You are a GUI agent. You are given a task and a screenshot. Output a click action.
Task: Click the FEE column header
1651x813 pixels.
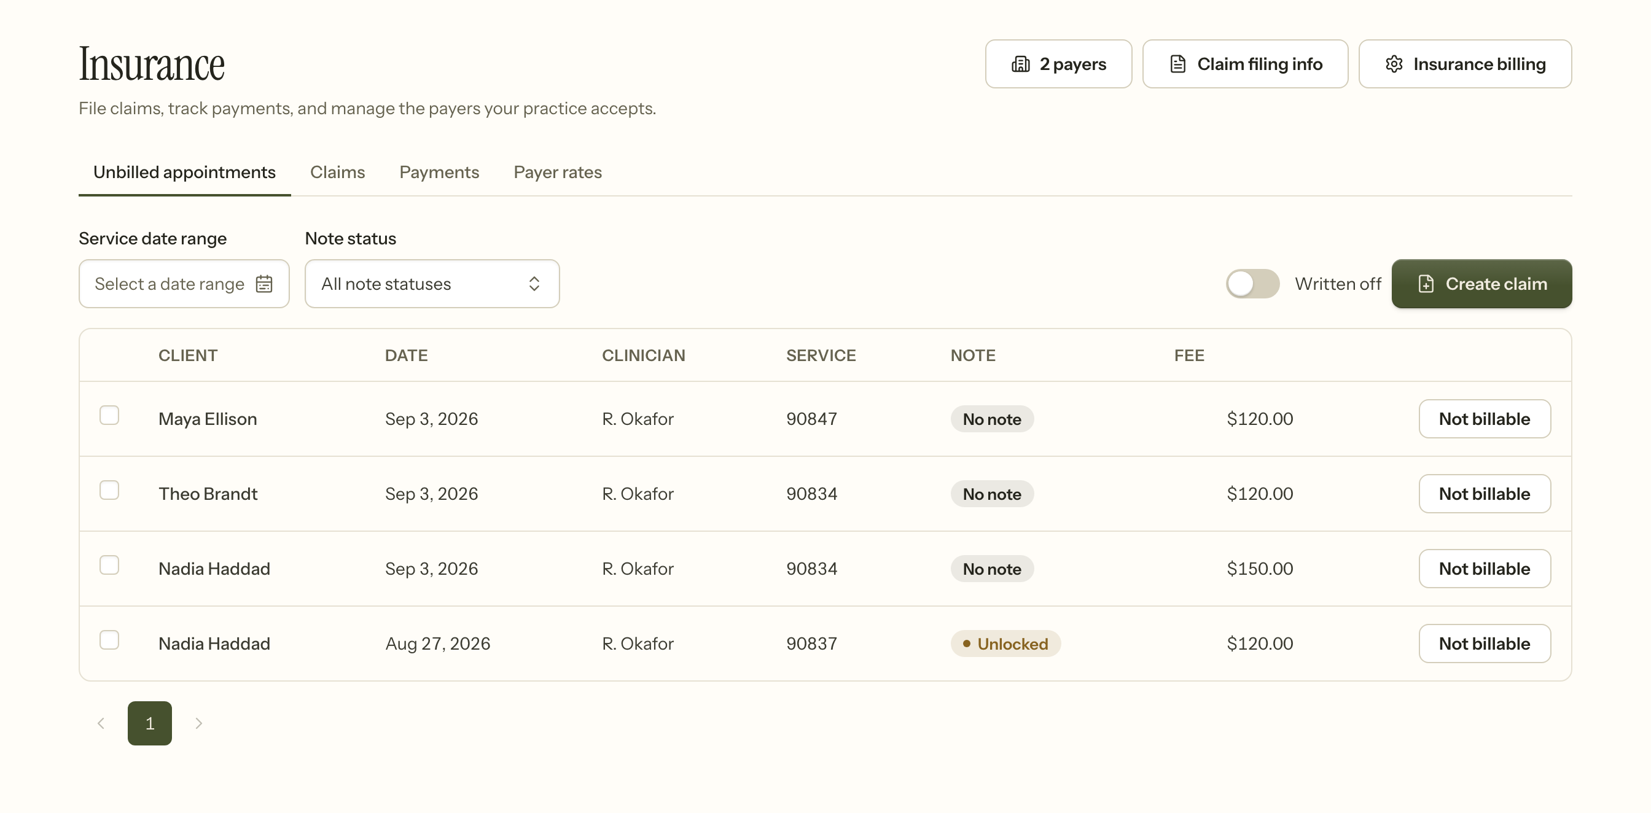coord(1190,356)
